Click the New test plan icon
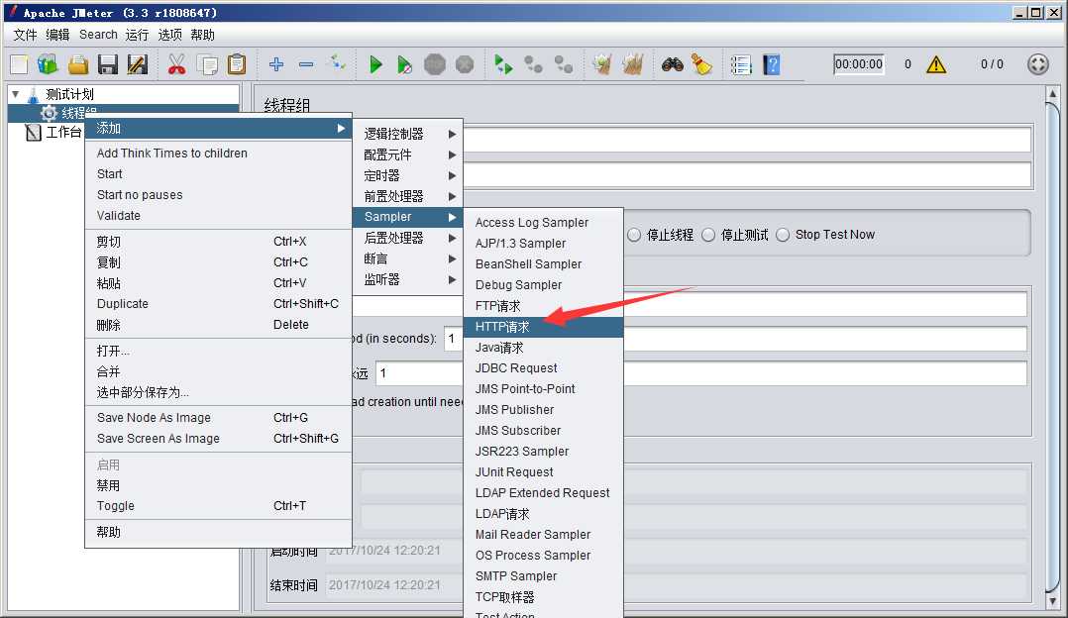Image resolution: width=1068 pixels, height=618 pixels. click(x=19, y=64)
